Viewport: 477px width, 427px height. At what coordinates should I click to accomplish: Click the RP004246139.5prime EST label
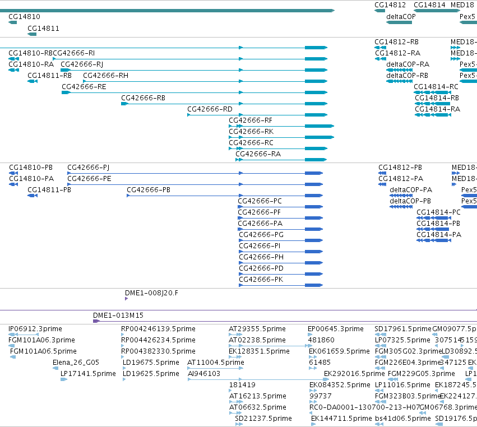click(x=158, y=329)
